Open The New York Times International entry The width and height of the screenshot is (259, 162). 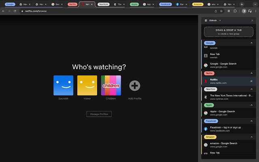click(229, 97)
